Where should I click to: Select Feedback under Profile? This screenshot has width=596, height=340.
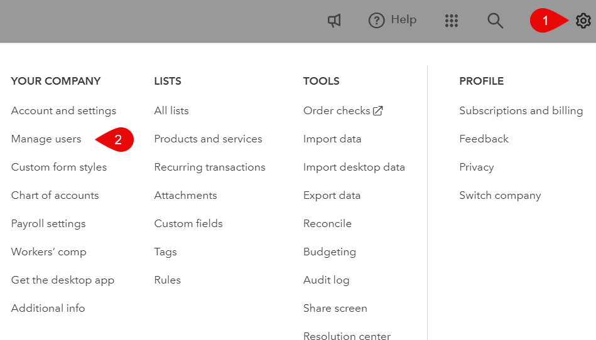484,139
